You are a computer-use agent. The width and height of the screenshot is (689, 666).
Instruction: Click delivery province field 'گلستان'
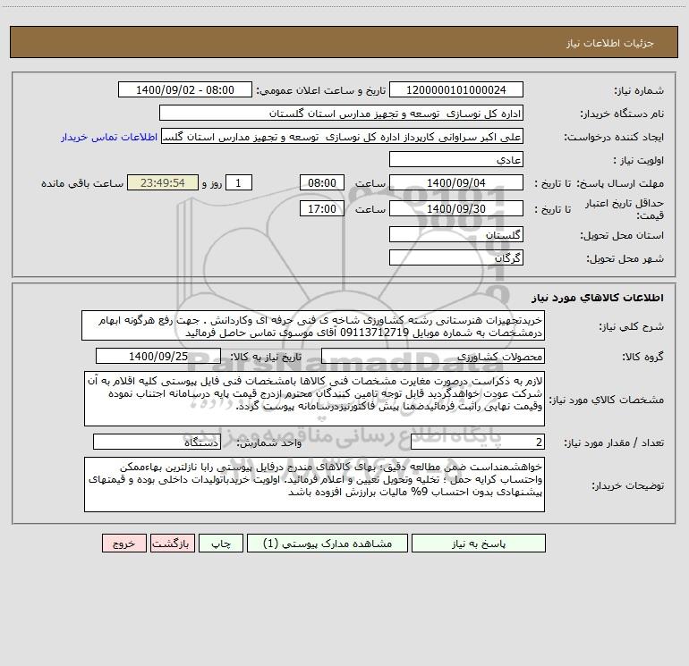point(456,235)
